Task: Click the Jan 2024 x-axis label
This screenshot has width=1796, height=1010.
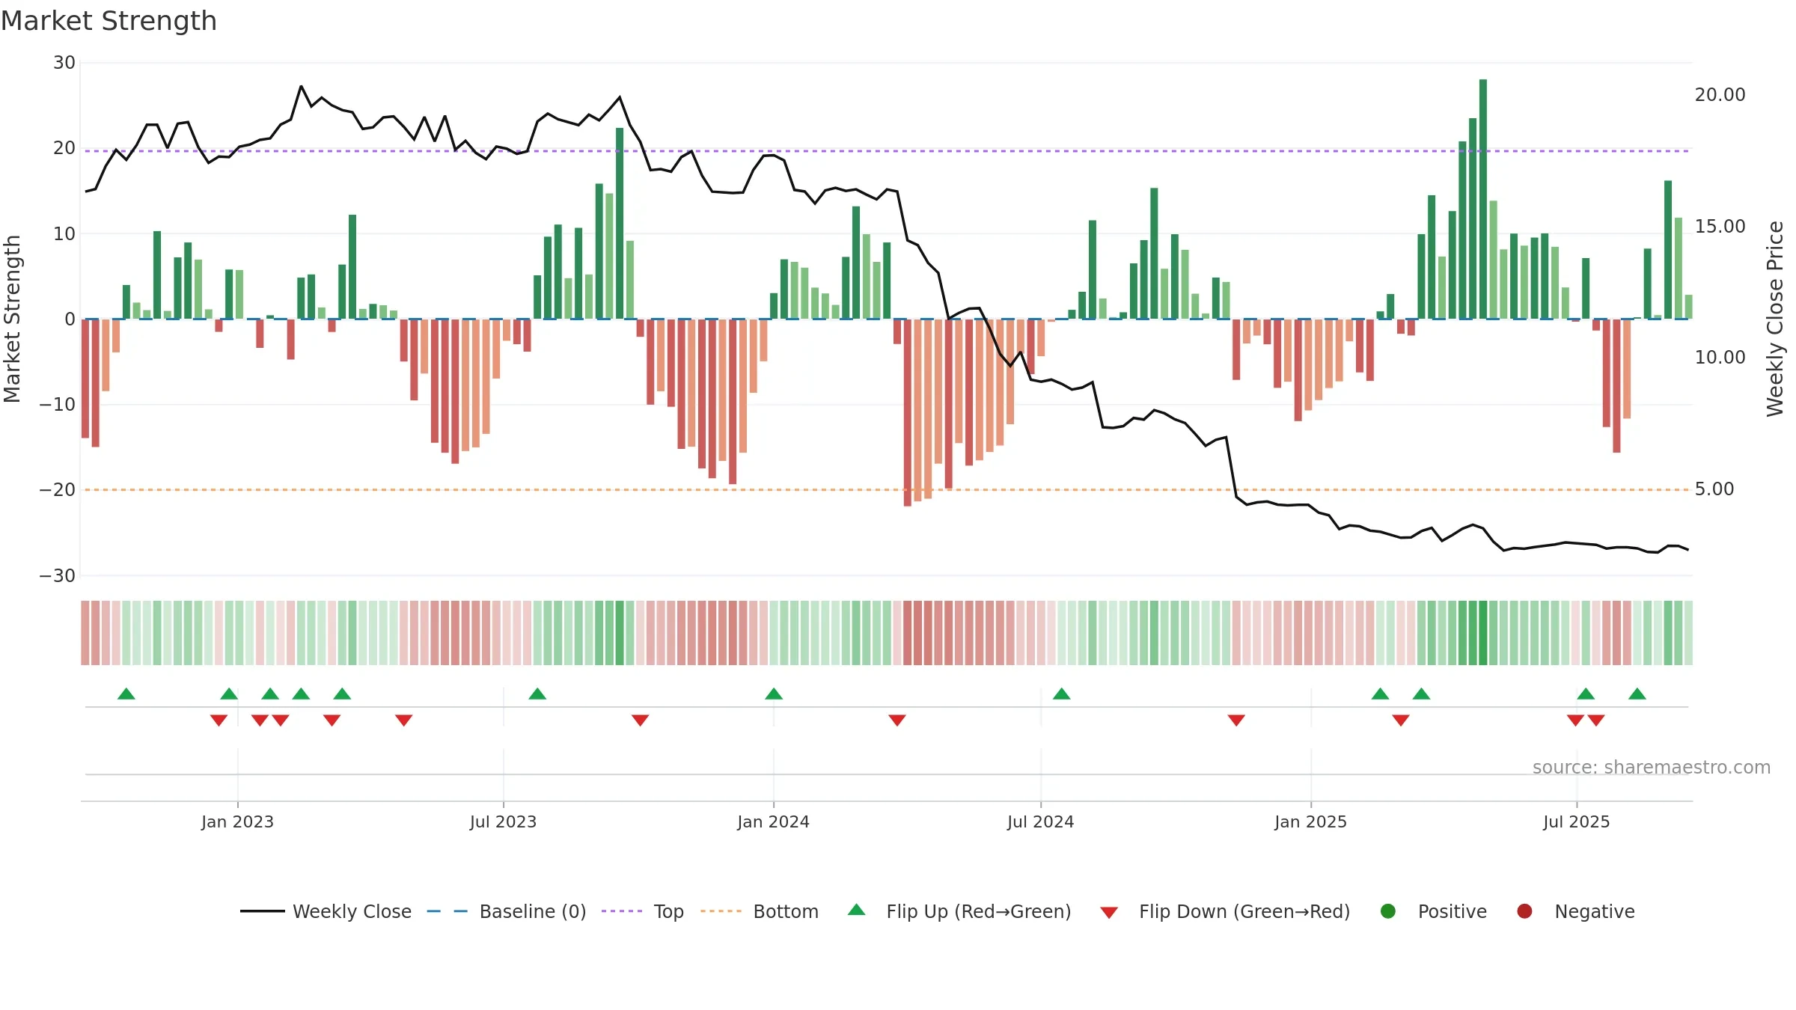Action: 773,822
